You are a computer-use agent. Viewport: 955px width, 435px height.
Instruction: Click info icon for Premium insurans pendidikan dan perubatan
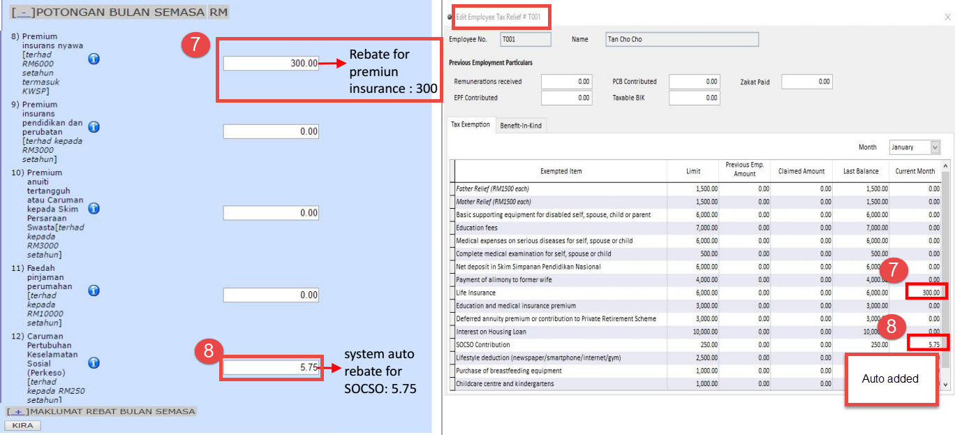[x=94, y=127]
